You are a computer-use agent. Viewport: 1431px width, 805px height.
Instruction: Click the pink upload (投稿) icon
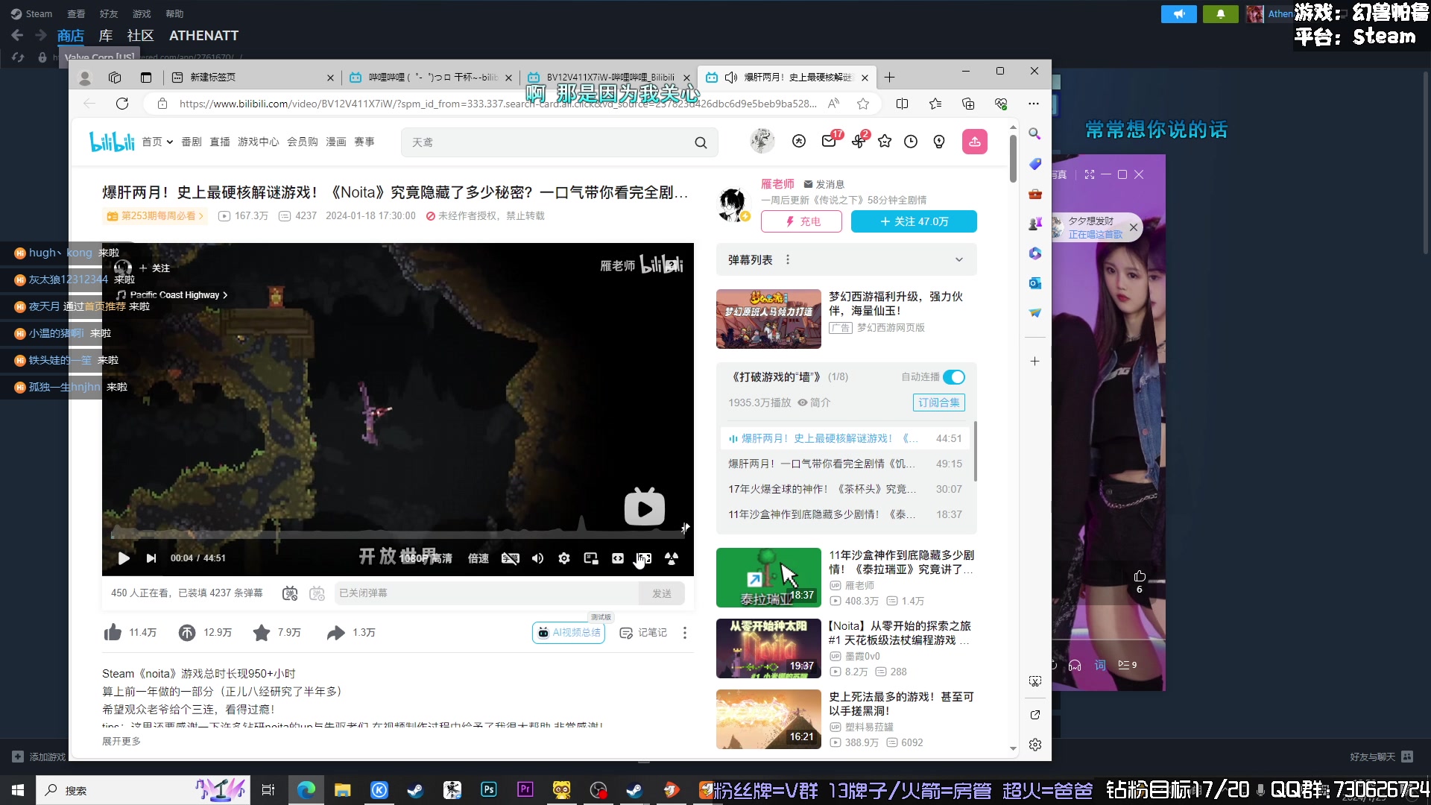[975, 142]
